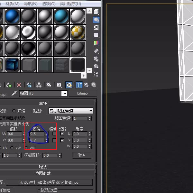
Task: Select the cyan sphere sample slot
Action: click(61, 16)
